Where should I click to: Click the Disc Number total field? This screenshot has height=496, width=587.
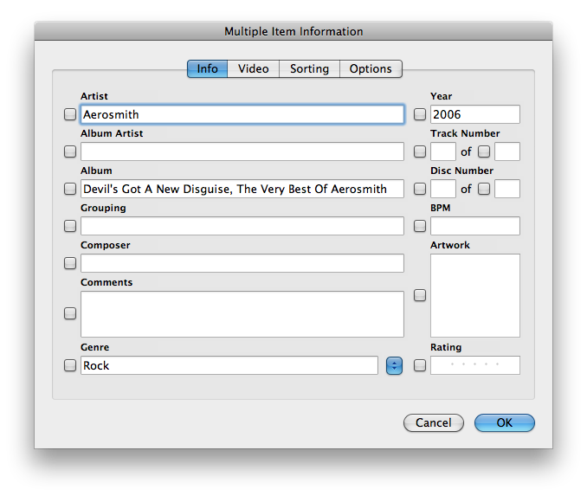(507, 189)
